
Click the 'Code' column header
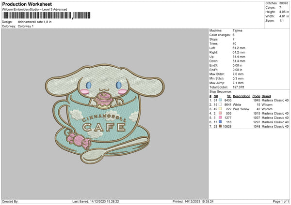click(256, 96)
